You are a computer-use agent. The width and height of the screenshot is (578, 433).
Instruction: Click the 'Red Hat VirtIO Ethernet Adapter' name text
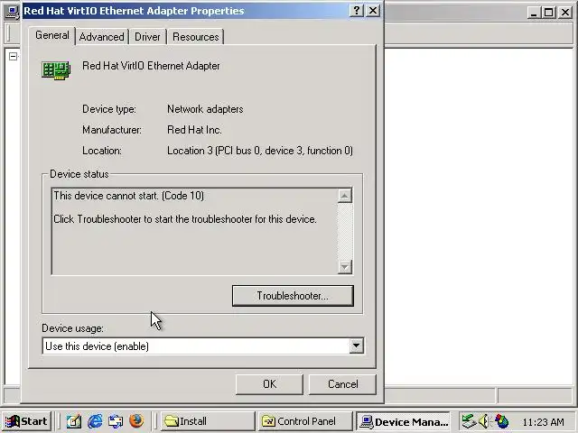tap(151, 66)
